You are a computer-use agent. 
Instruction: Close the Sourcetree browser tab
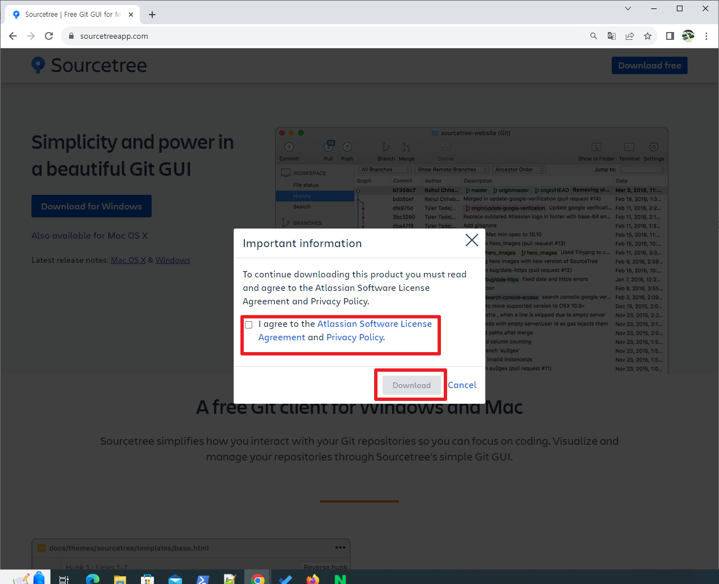point(131,15)
